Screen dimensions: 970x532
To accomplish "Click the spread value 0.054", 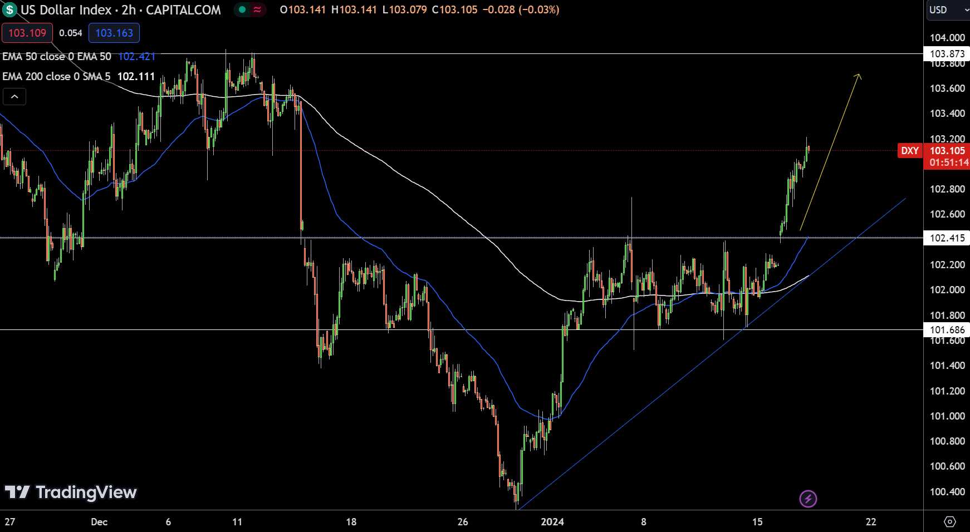I will (x=71, y=33).
